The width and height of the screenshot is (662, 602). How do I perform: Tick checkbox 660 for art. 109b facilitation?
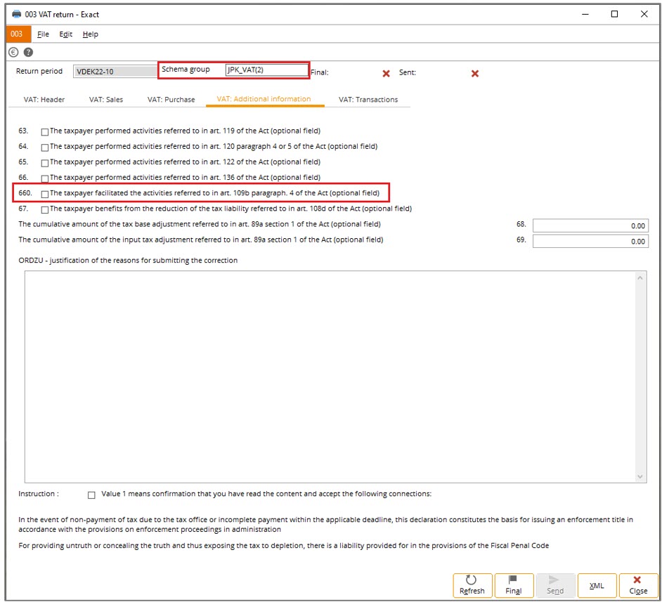45,195
